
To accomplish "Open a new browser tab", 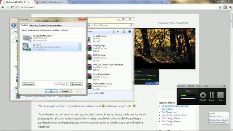I will click(71, 2).
